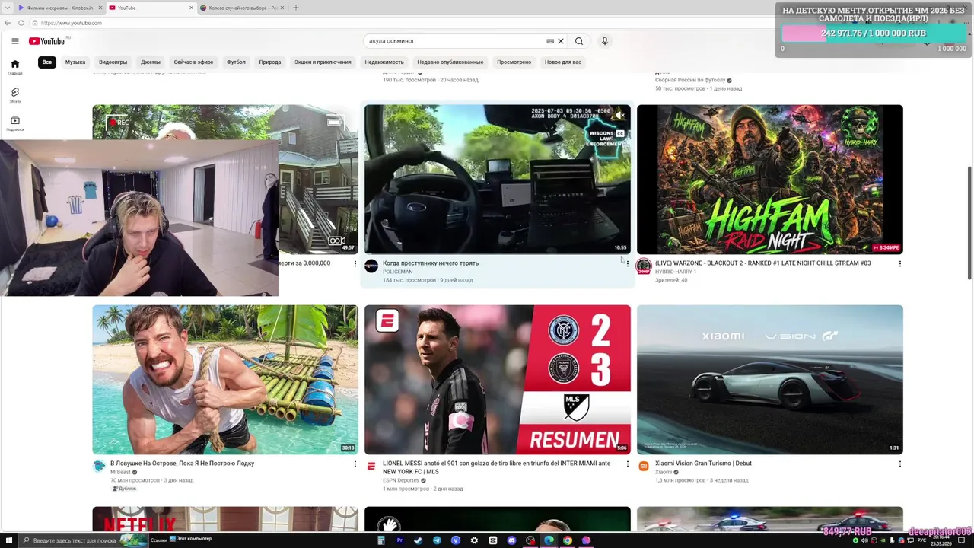The width and height of the screenshot is (974, 548).
Task: Open Subscriptions in the YouTube sidebar
Action: pos(14,123)
